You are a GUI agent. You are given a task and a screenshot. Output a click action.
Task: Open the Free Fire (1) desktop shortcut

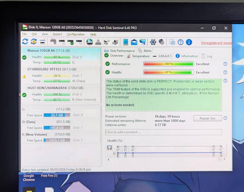click(x=49, y=176)
